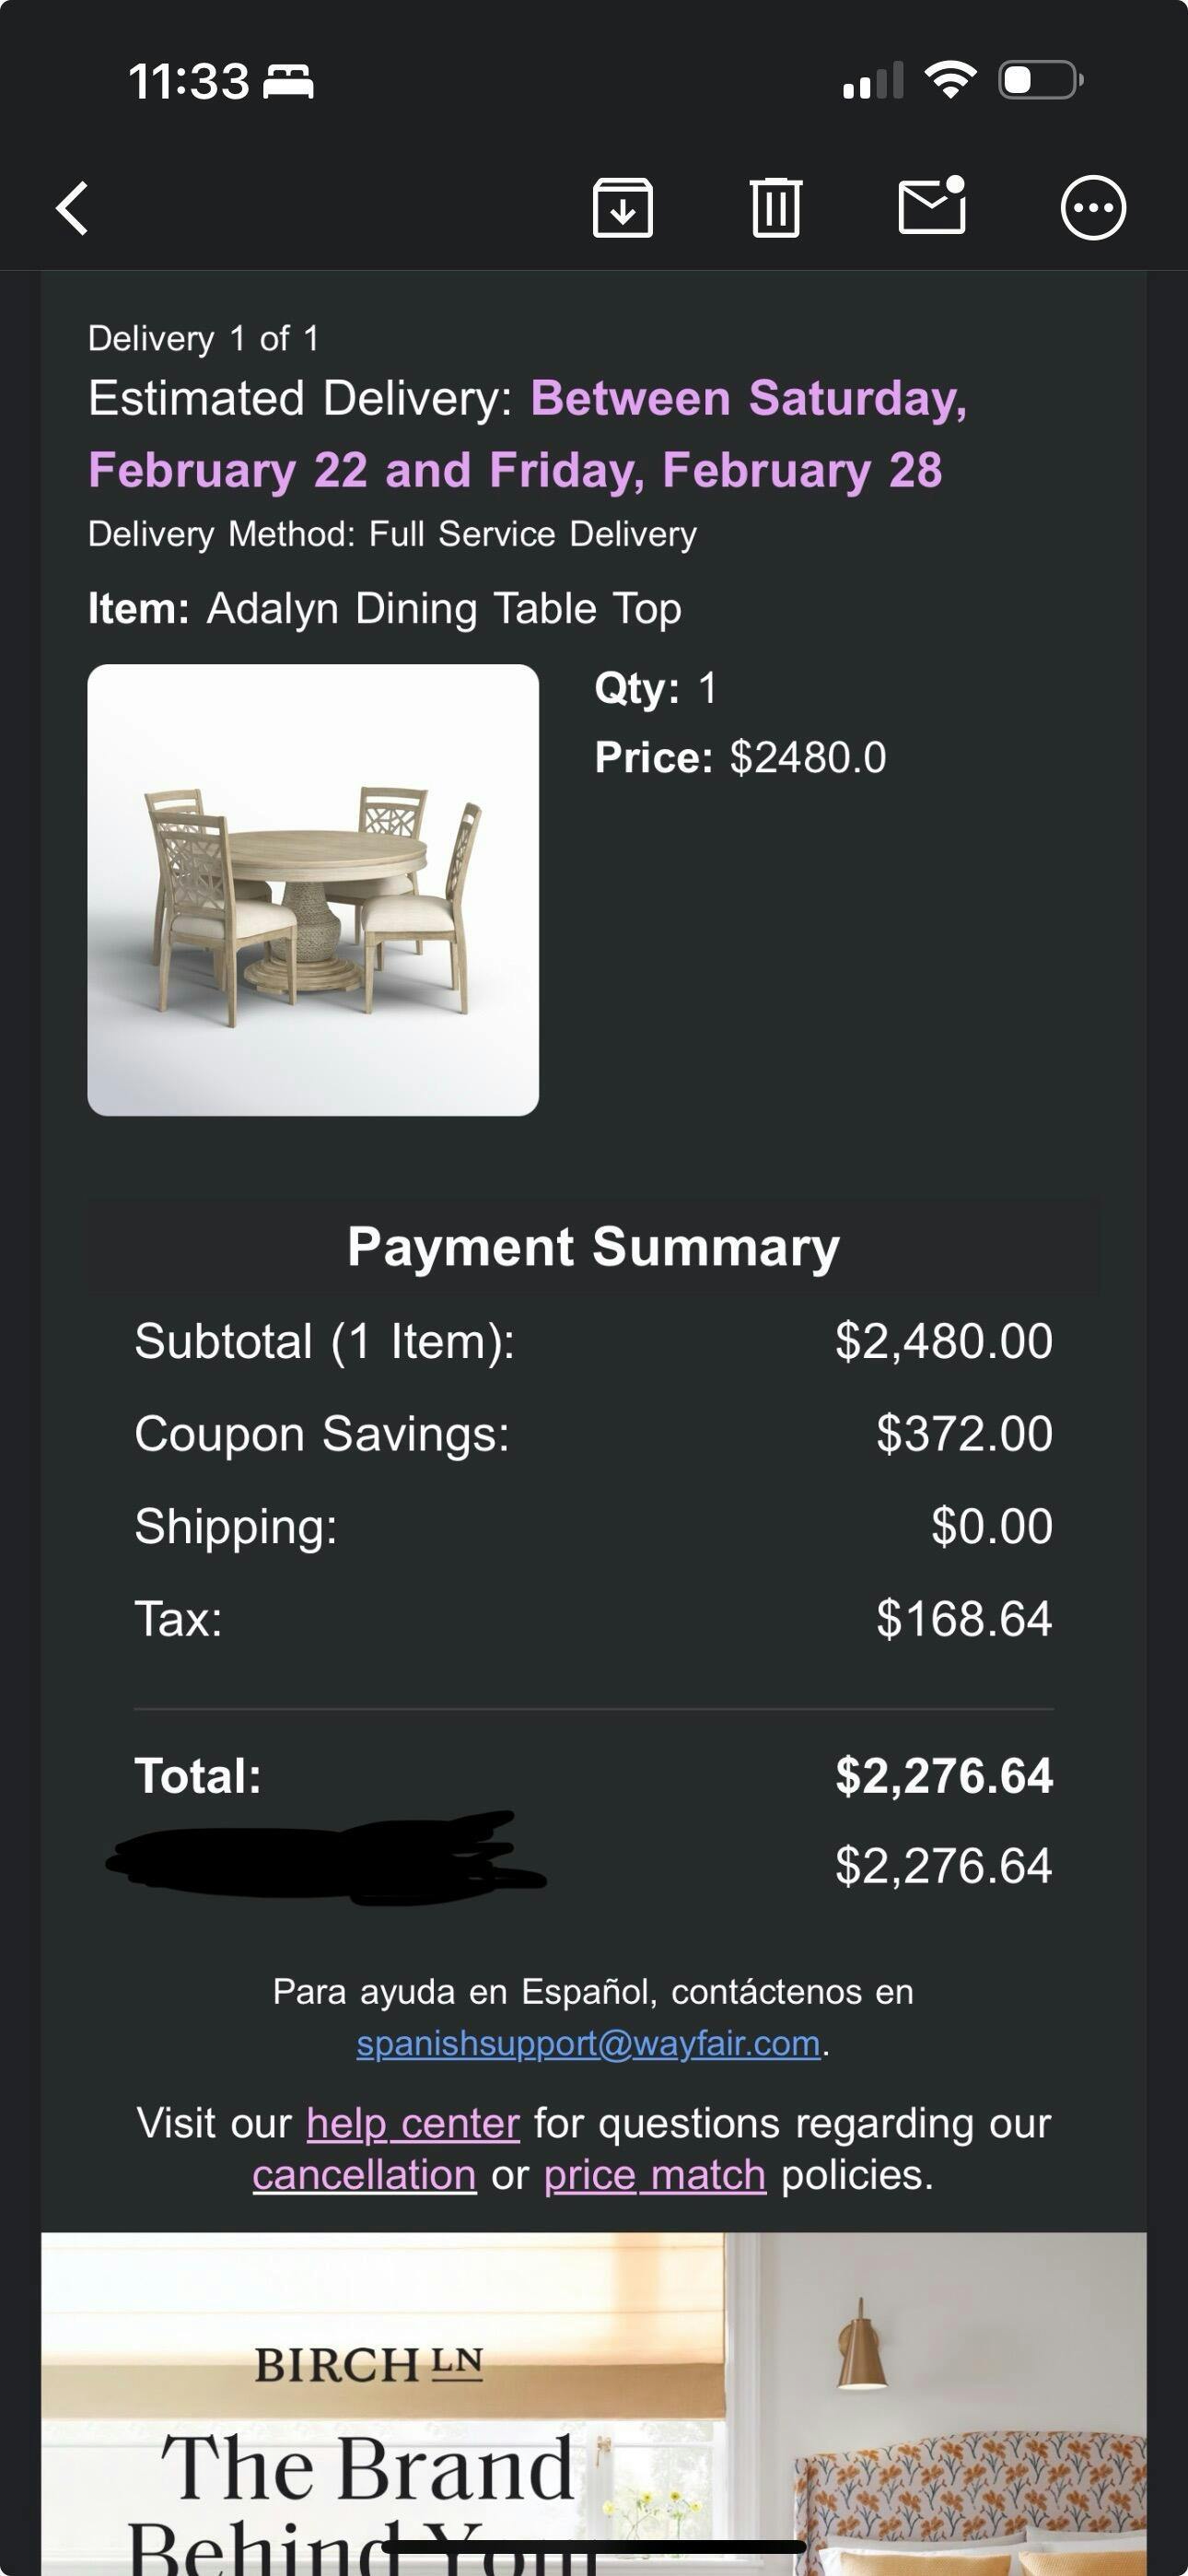The width and height of the screenshot is (1188, 2576).
Task: Open the more options ellipsis menu
Action: click(x=1093, y=208)
